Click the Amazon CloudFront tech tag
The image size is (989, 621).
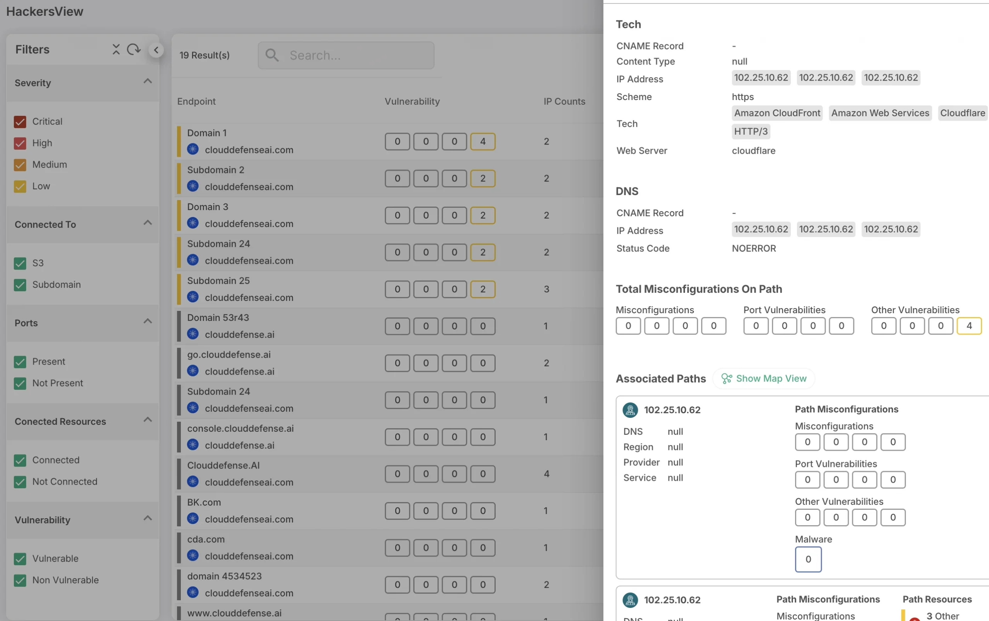pos(777,113)
